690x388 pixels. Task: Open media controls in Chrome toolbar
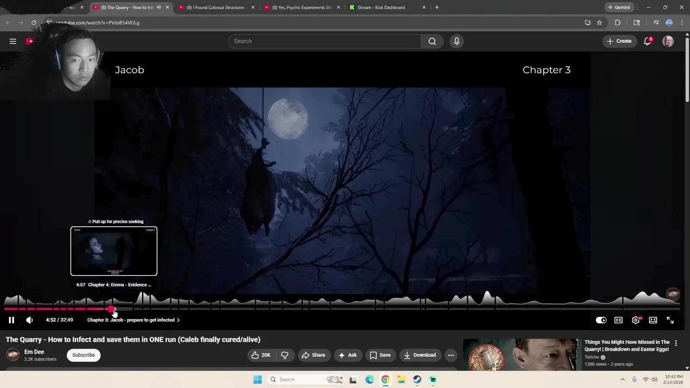click(656, 23)
